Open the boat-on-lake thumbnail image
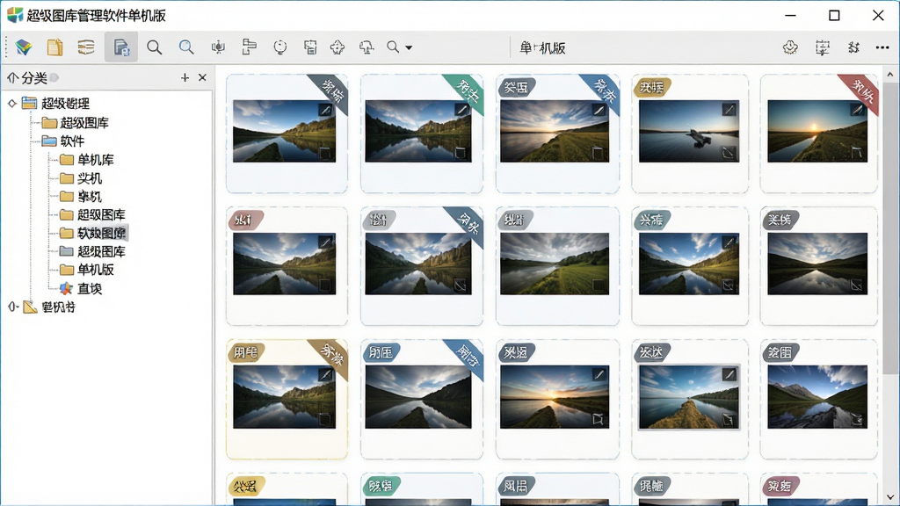 689,132
